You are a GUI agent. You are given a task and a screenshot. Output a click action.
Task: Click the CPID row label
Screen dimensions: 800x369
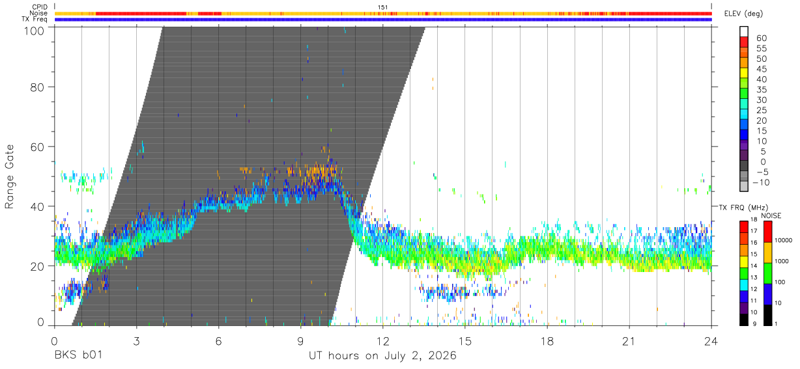point(41,7)
